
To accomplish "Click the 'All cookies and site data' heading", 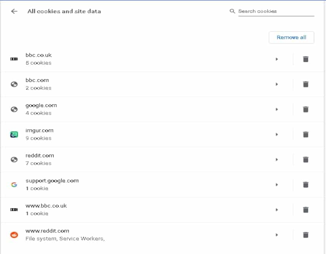I will point(64,11).
